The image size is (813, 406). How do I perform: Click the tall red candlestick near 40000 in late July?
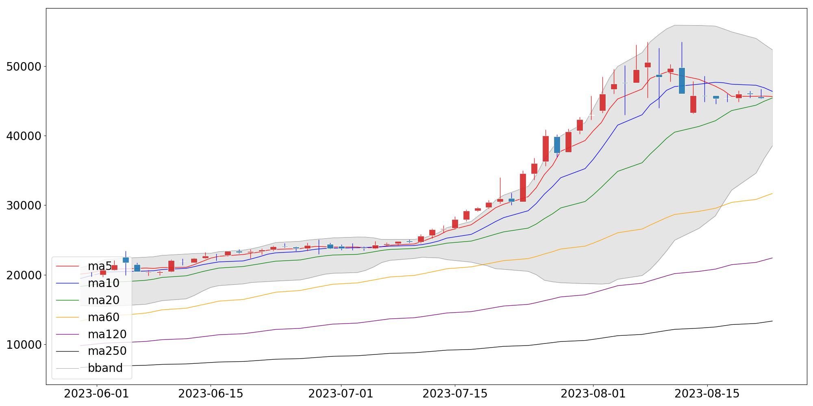[x=546, y=149]
